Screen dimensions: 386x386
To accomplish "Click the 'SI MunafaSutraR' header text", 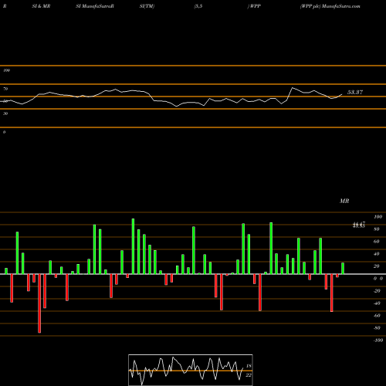I will click(x=95, y=6).
